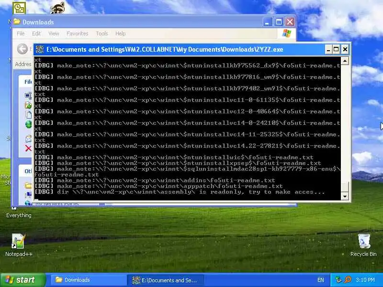Click the green globe icon in Downloads sidebar
The width and height of the screenshot is (383, 287).
tap(28, 124)
